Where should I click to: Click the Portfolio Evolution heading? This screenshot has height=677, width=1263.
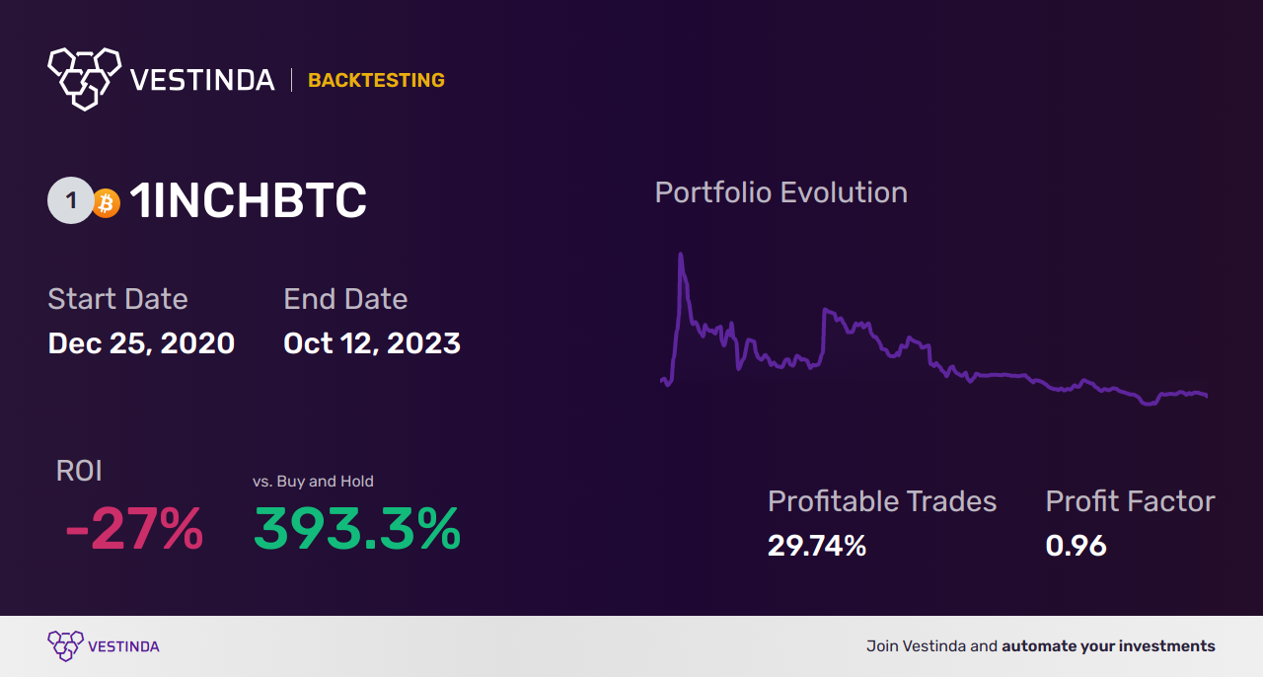point(781,192)
